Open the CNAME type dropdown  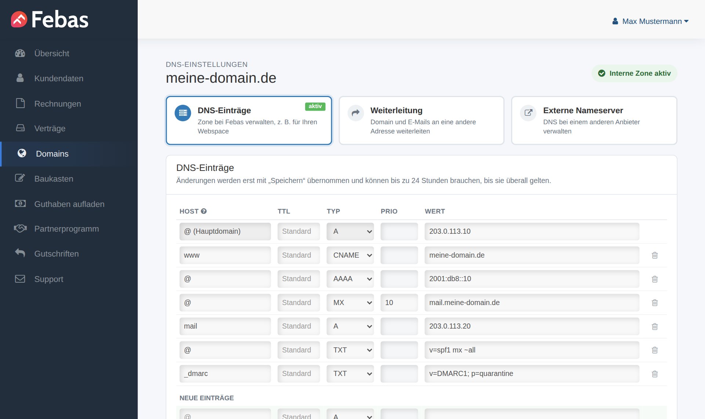[x=350, y=255]
